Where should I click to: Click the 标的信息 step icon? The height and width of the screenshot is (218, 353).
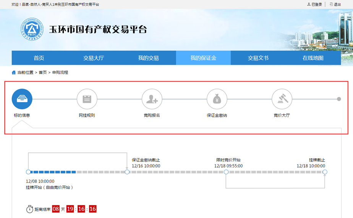click(22, 99)
